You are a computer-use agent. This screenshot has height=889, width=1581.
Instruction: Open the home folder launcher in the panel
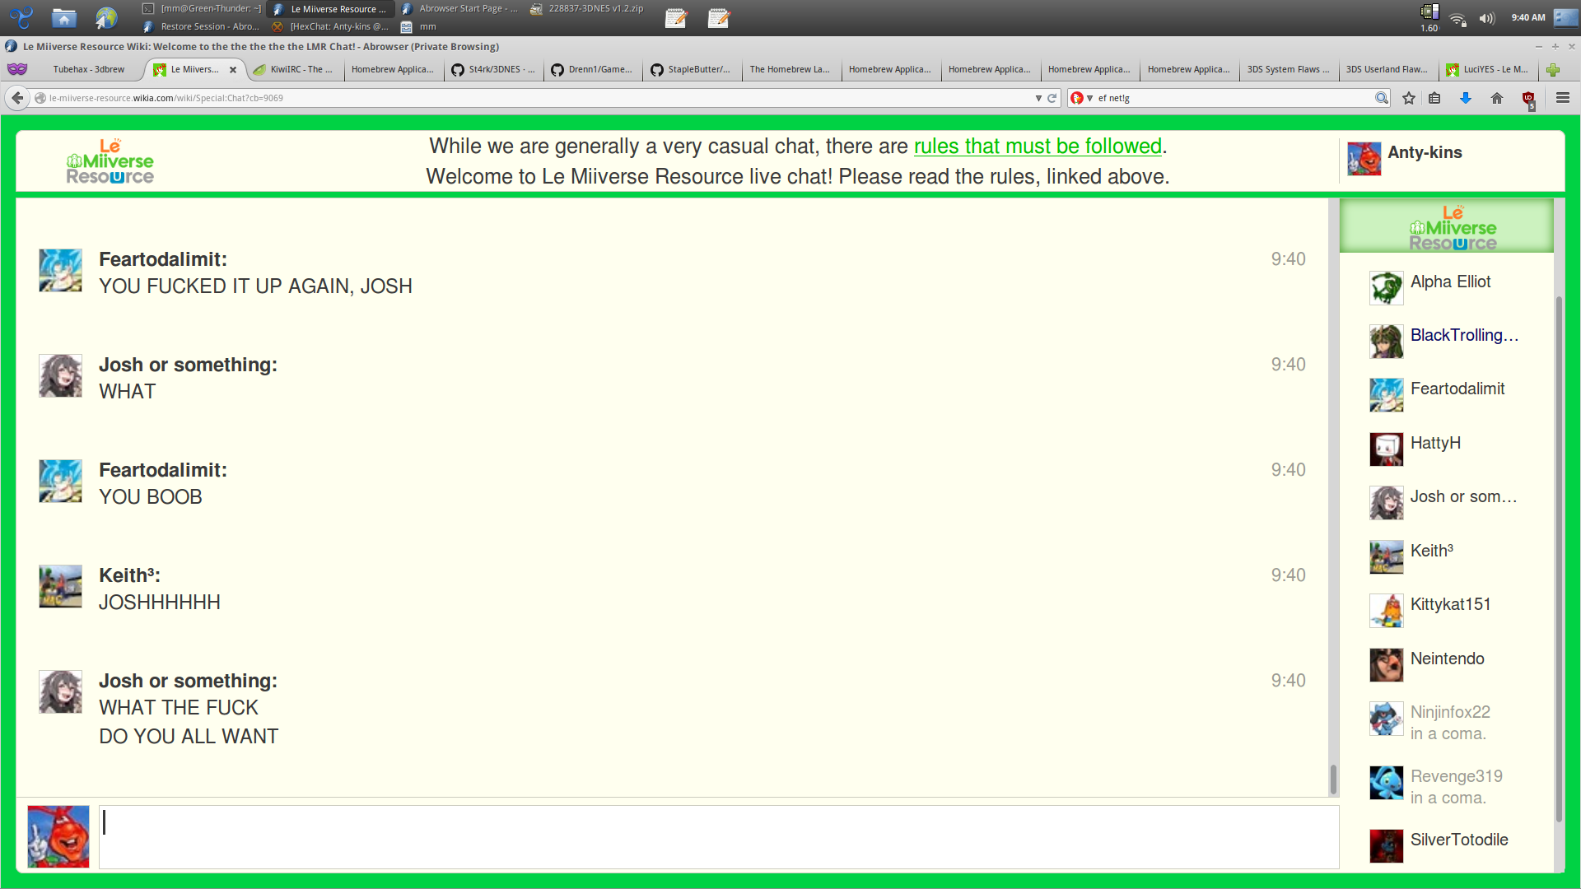coord(63,16)
